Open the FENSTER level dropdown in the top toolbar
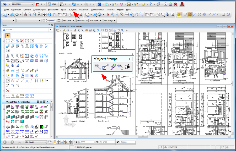This screenshot has height=151, width=236. pyautogui.click(x=23, y=4)
